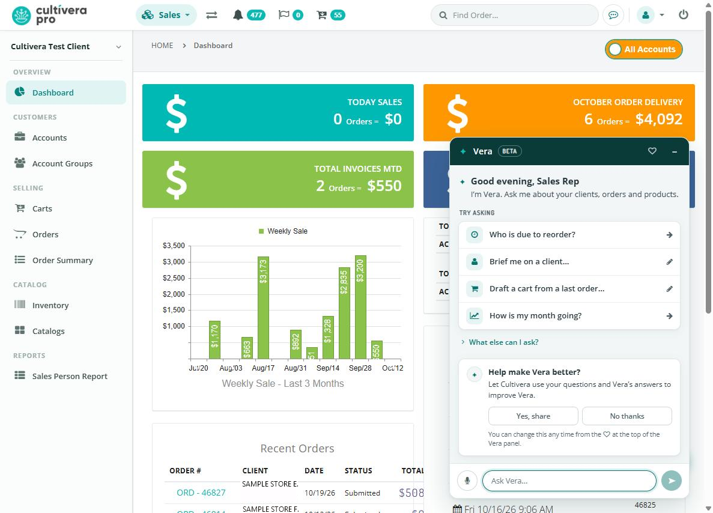Open the Sales module dropdown

pos(166,15)
